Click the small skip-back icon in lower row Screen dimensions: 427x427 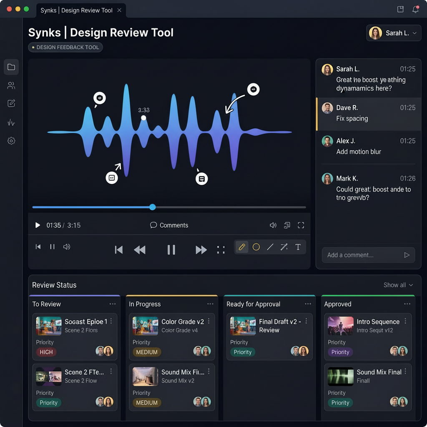click(x=38, y=247)
